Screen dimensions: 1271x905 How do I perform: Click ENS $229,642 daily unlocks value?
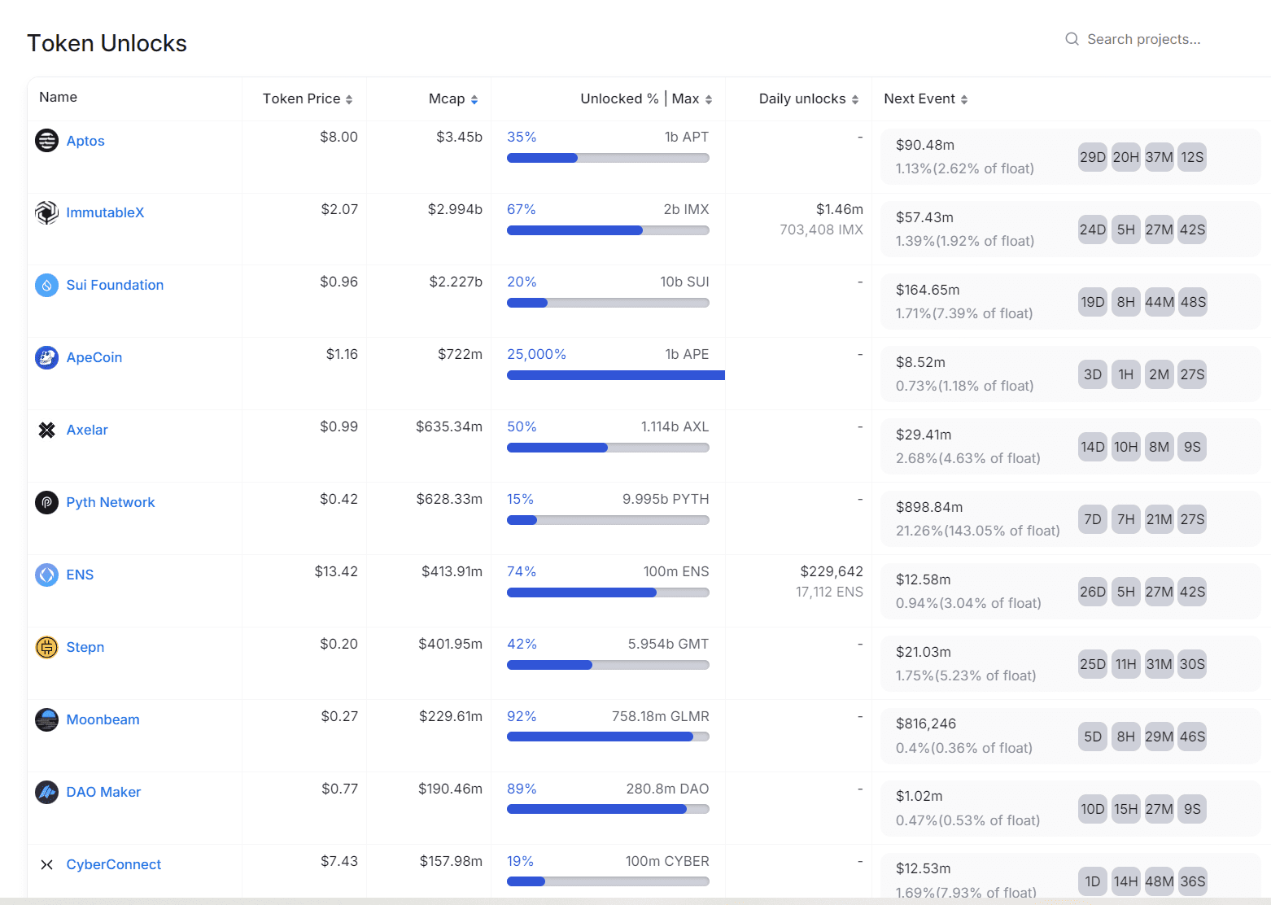pyautogui.click(x=832, y=571)
